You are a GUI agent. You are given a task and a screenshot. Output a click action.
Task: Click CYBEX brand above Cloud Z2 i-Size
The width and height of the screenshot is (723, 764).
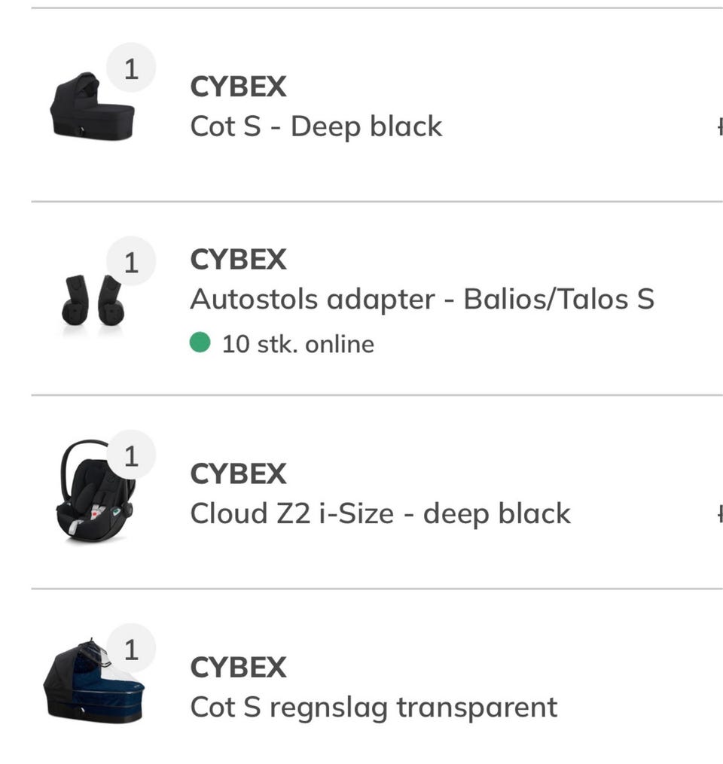[238, 474]
